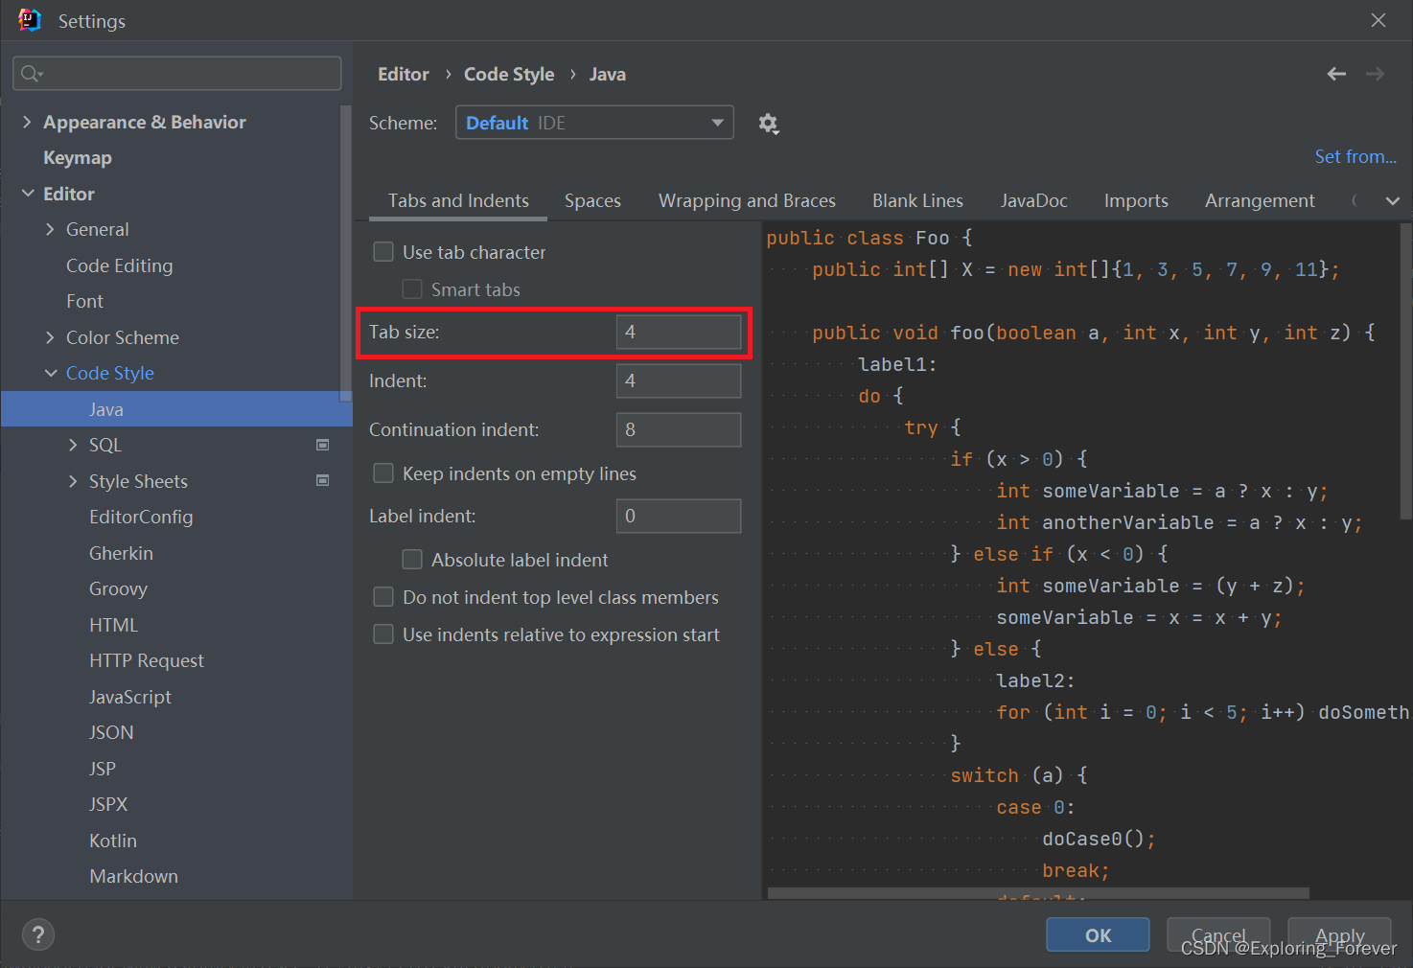
Task: Click the Tab size input field
Action: (679, 332)
